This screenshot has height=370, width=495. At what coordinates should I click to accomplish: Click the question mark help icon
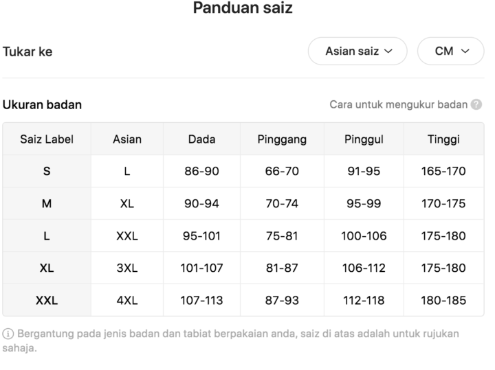476,104
